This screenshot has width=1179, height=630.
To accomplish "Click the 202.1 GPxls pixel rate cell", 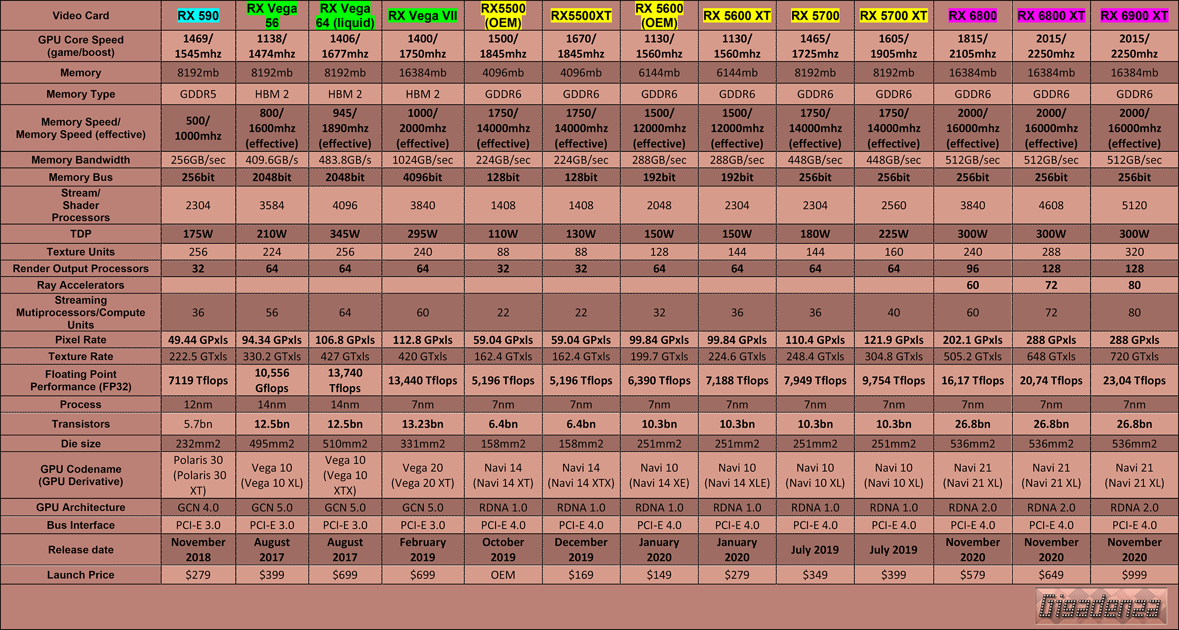I will pyautogui.click(x=973, y=340).
